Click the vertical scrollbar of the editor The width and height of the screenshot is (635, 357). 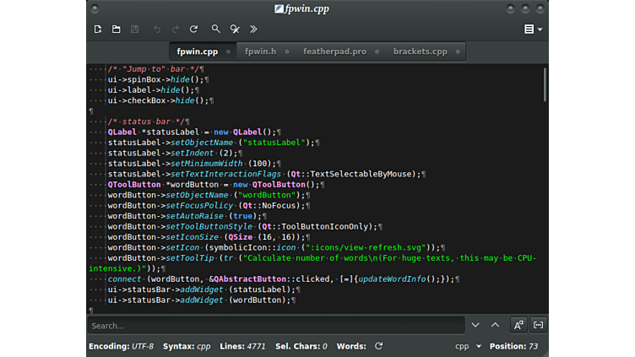pyautogui.click(x=545, y=84)
